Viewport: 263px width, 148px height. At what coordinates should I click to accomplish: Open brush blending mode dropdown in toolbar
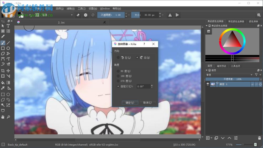(57, 15)
